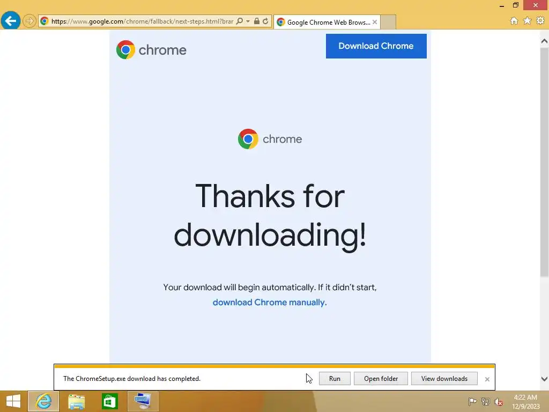Click the on-screen keyboard computer taskbar icon
This screenshot has width=549, height=412.
coord(143,401)
